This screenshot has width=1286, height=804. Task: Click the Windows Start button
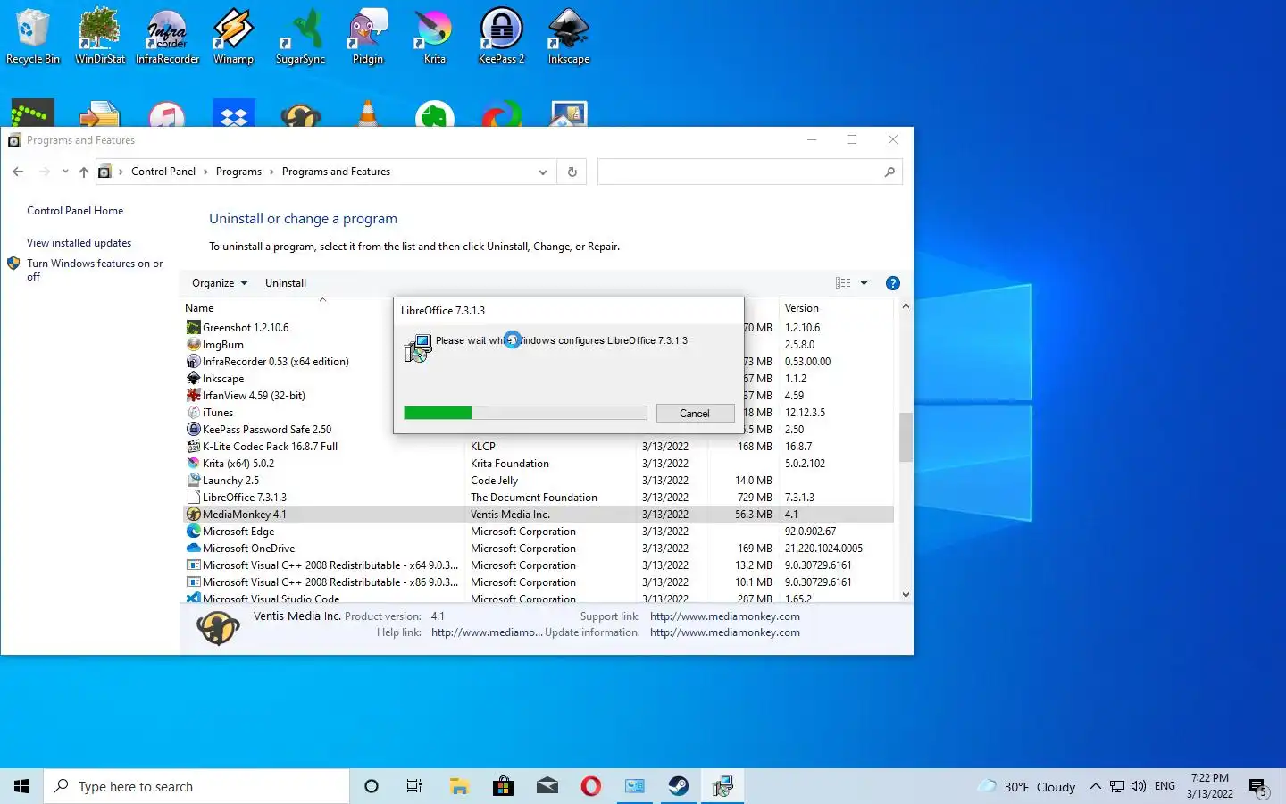(21, 786)
